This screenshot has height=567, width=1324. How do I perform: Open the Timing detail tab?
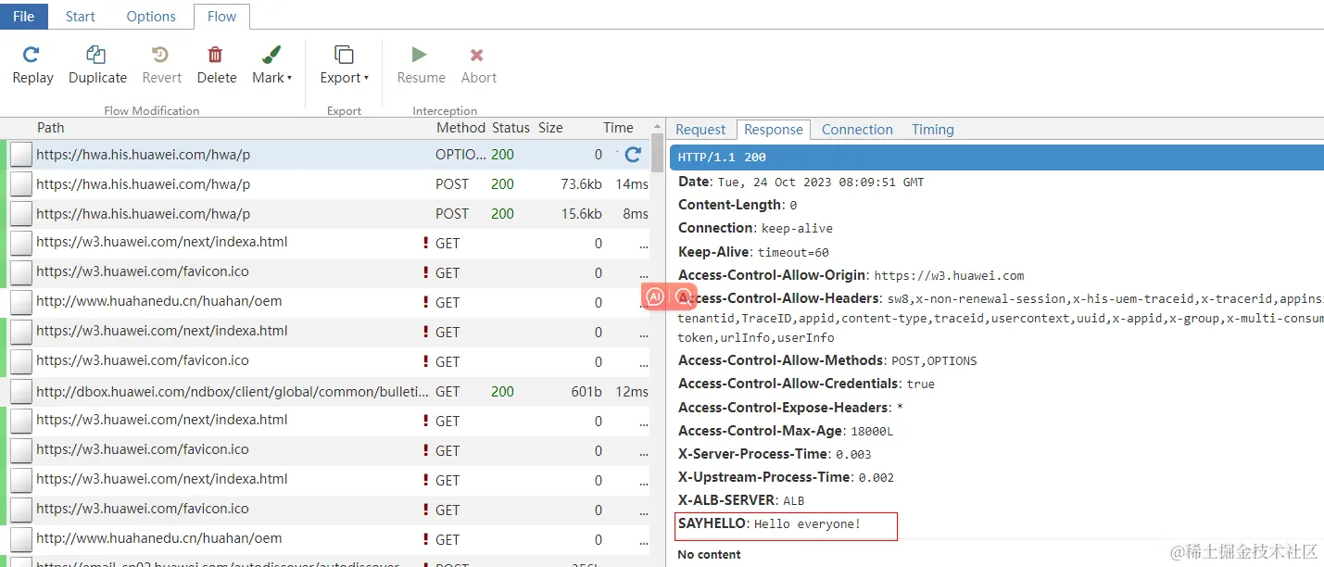(933, 130)
